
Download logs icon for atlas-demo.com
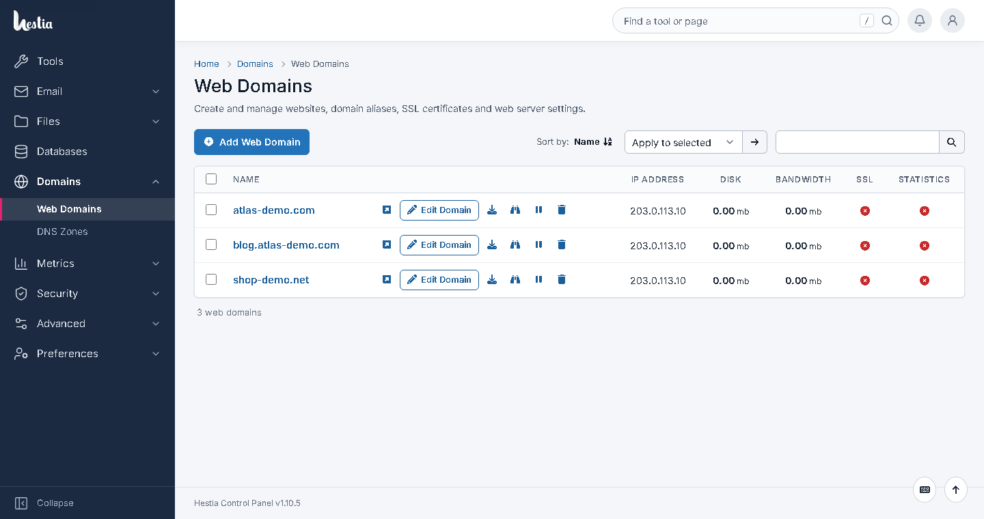point(492,210)
